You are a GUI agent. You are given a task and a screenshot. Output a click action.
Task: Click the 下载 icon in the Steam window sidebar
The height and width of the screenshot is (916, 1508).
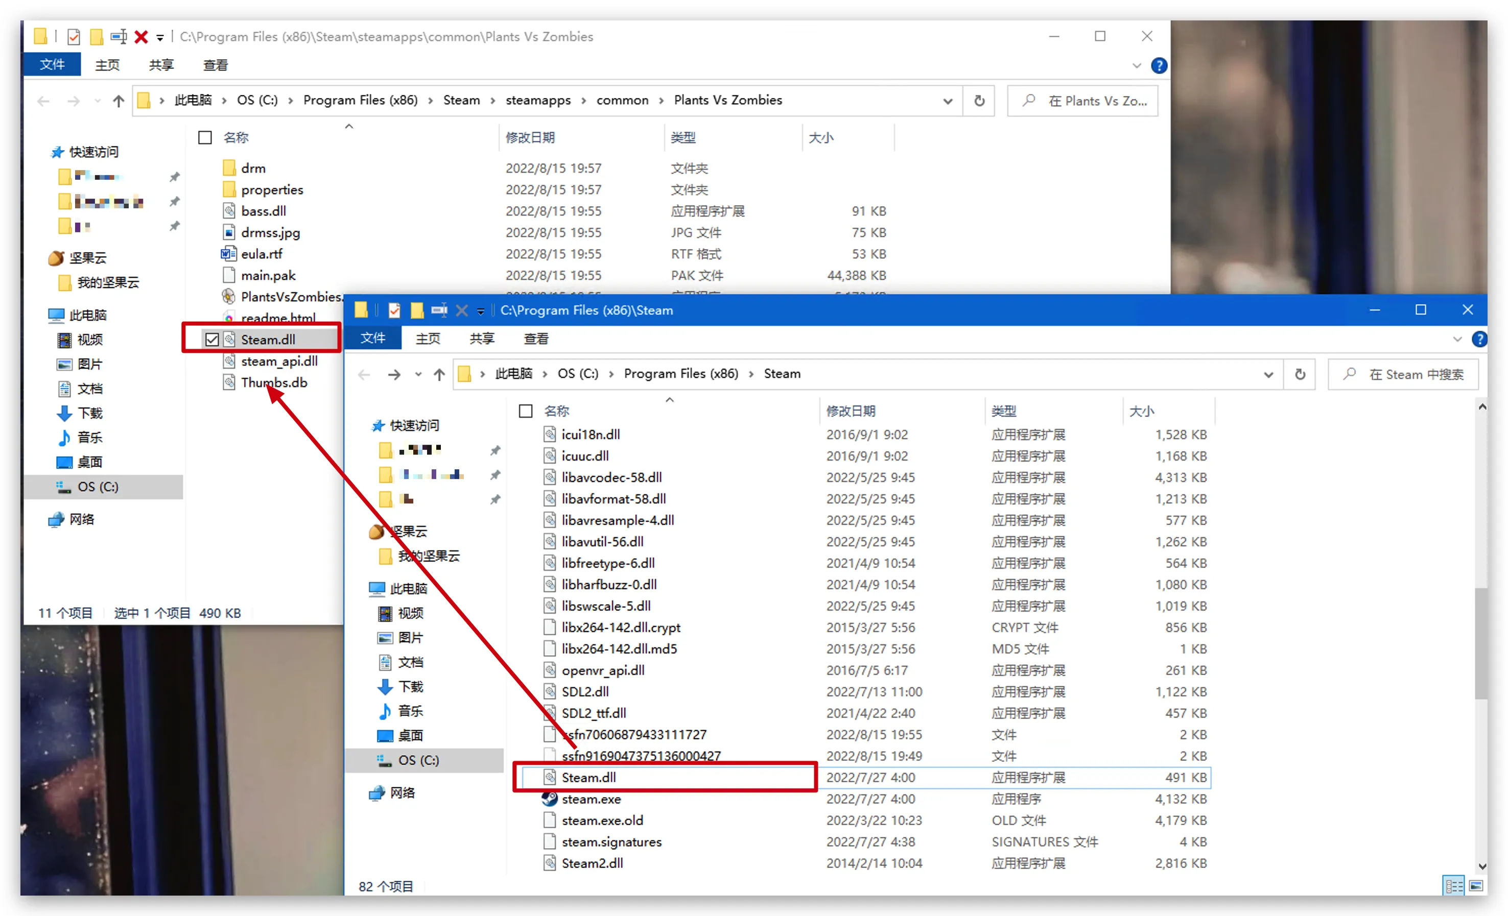click(x=385, y=687)
